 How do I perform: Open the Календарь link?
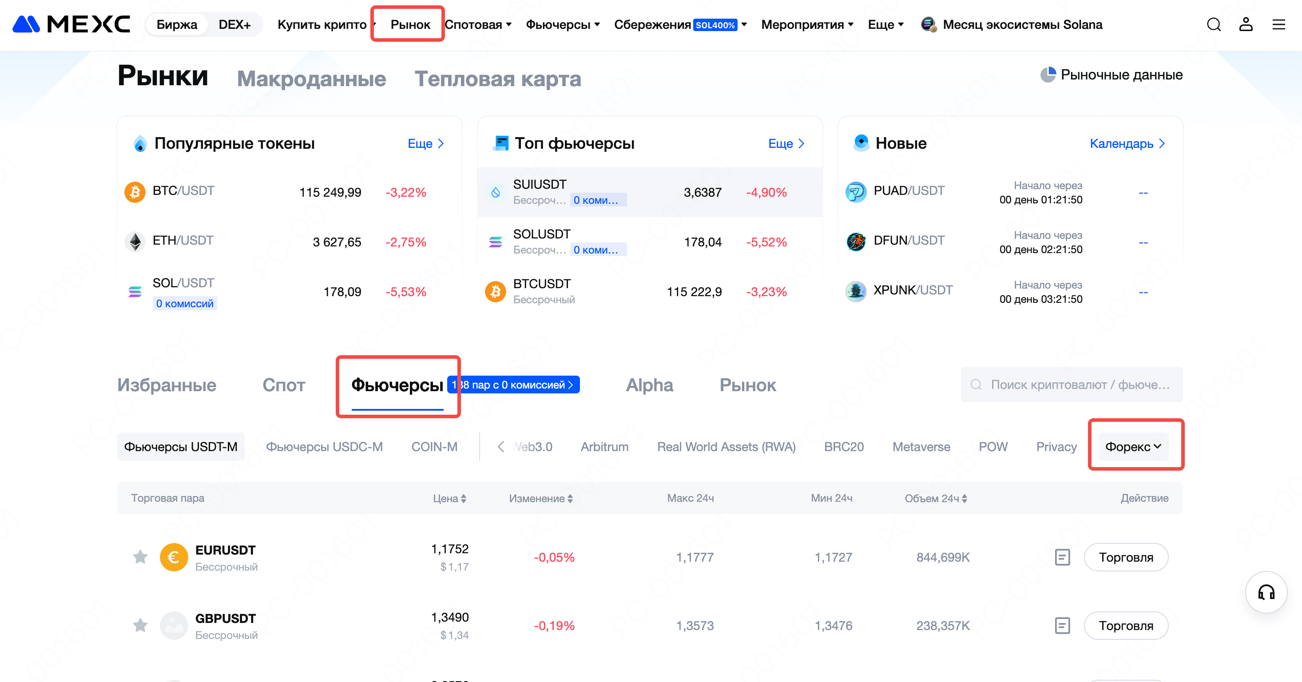(x=1127, y=143)
